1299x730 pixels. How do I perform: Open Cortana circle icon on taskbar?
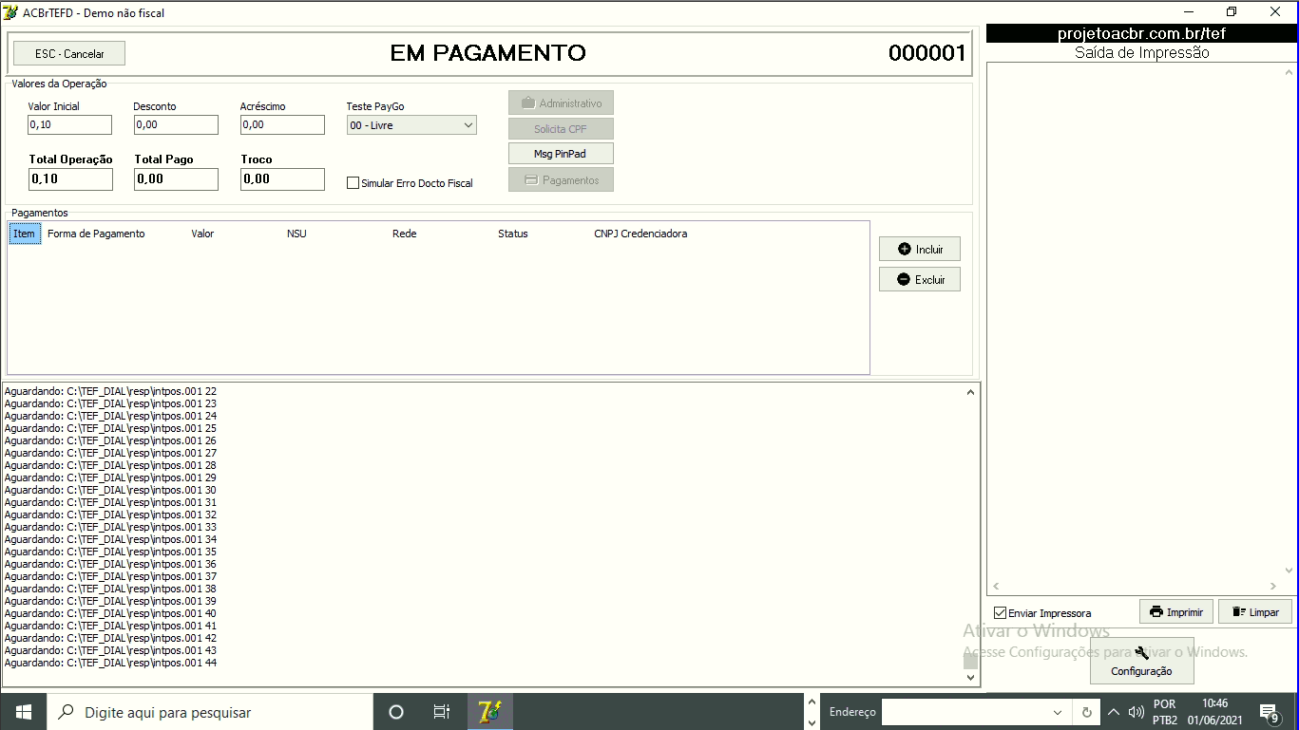[396, 712]
